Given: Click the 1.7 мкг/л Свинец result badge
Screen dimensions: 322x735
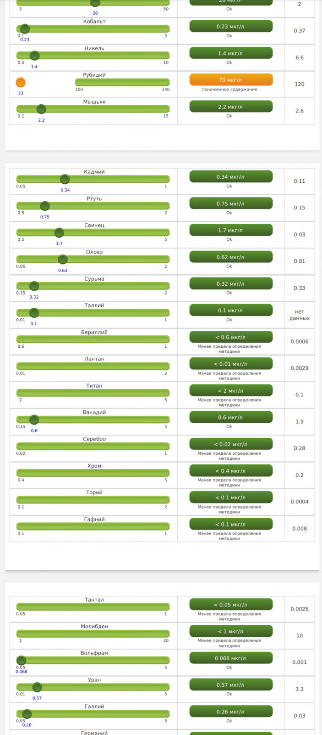Looking at the screenshot, I should 231,231.
